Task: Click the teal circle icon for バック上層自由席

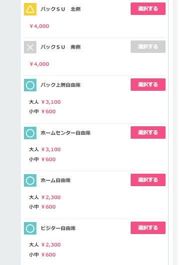Action: (x=30, y=85)
